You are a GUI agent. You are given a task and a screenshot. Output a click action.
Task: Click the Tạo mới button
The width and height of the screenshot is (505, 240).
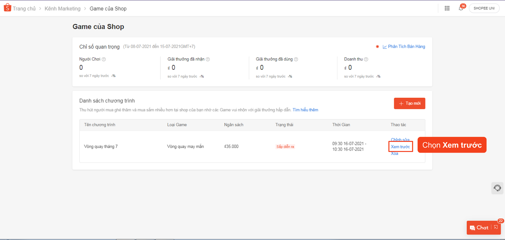click(x=409, y=103)
